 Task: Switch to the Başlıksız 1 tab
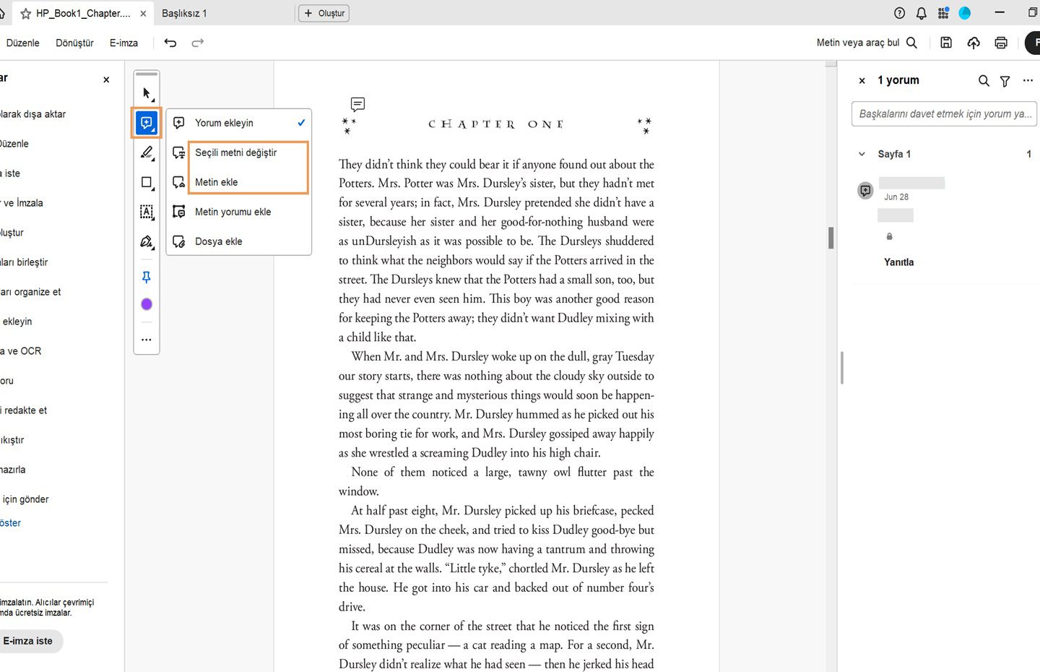coord(184,13)
